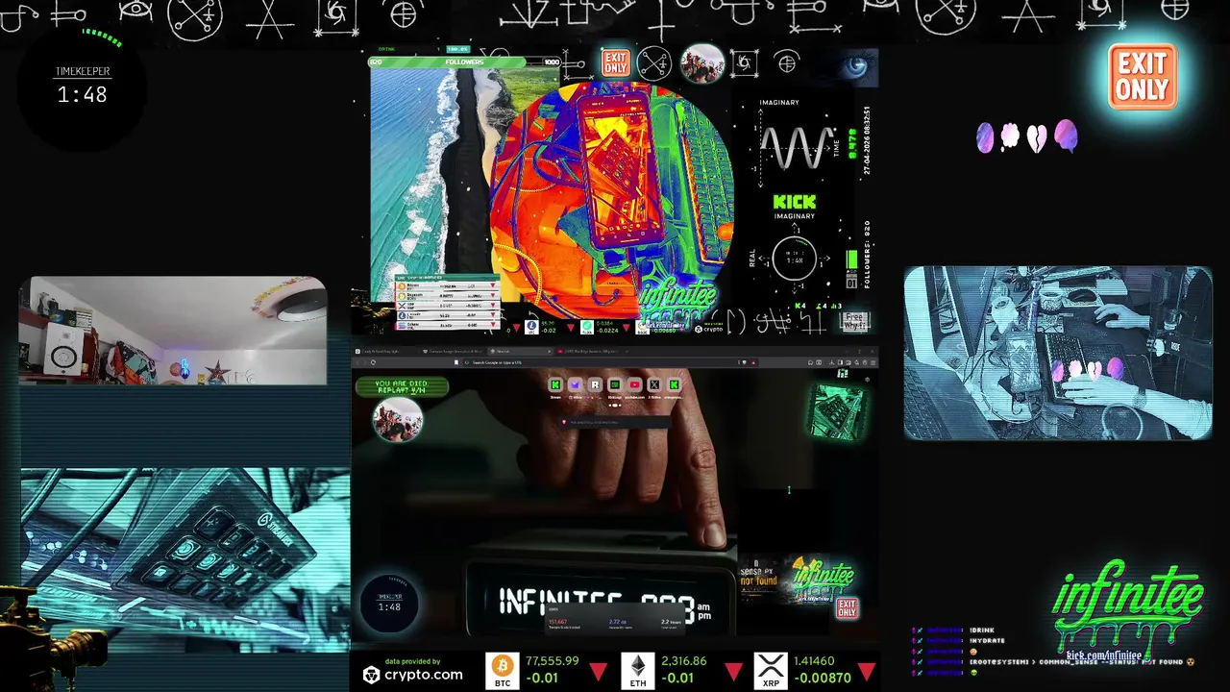Open the green K Stream speed-dial shortcut
The image size is (1230, 692).
tap(555, 384)
